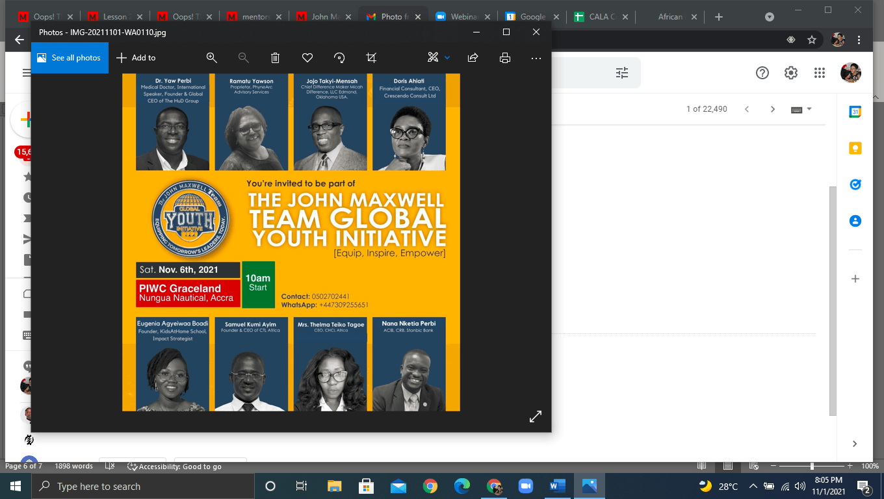This screenshot has width=884, height=499.
Task: Click Gmail vertical scrollbar
Action: [x=833, y=301]
